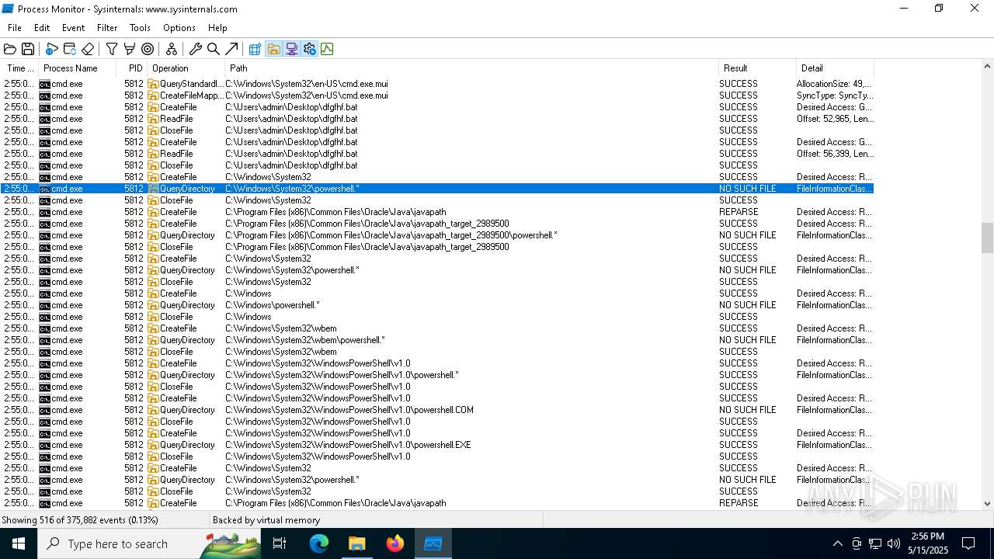
Task: Open the Process Tree icon
Action: (x=172, y=49)
